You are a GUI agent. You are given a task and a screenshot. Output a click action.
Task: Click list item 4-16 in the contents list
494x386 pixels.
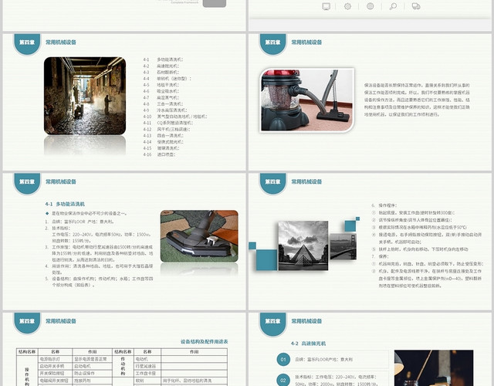pos(159,154)
